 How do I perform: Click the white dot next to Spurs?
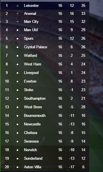(17, 39)
